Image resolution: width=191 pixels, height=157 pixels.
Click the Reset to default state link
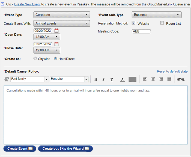click(172, 72)
